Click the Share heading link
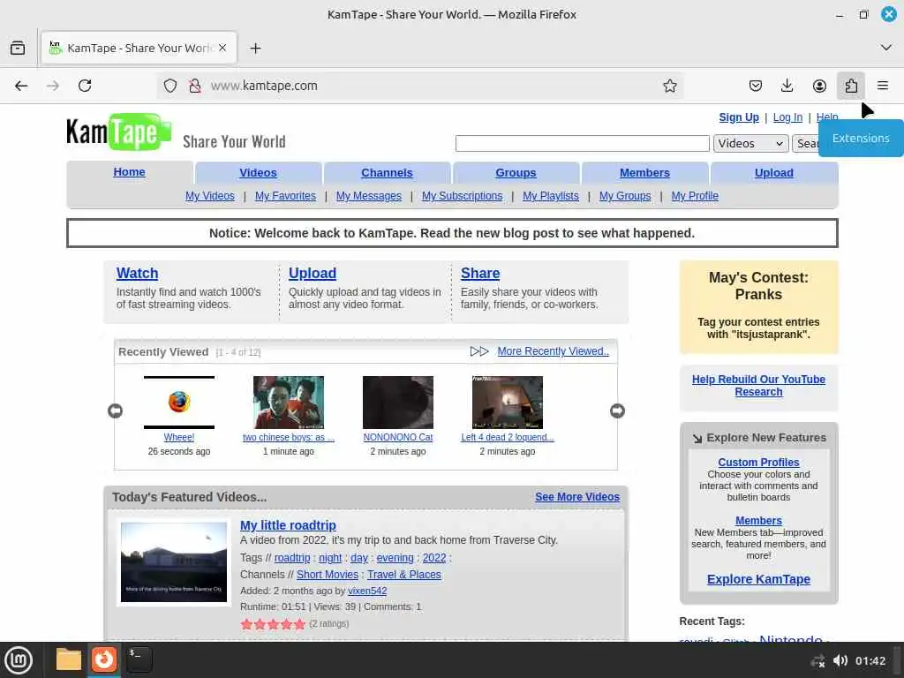The width and height of the screenshot is (904, 678). [480, 274]
